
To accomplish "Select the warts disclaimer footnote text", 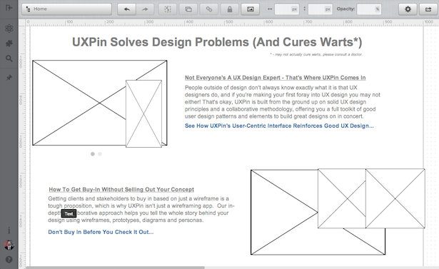I will (x=316, y=54).
